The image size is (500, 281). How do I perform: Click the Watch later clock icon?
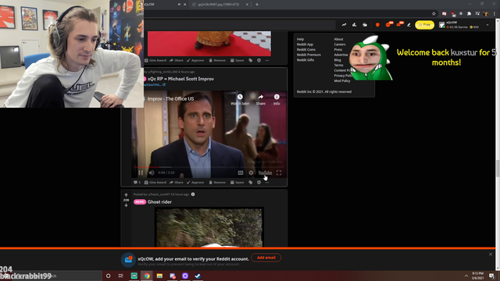point(240,97)
